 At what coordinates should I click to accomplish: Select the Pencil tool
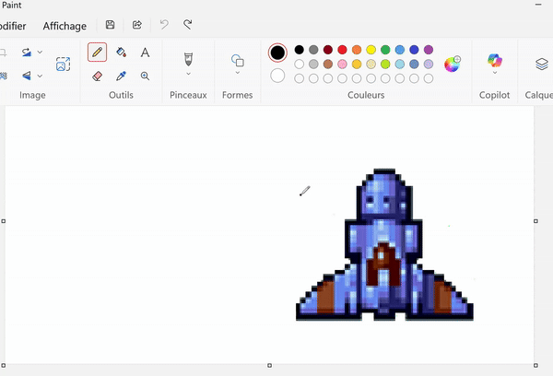tap(97, 53)
